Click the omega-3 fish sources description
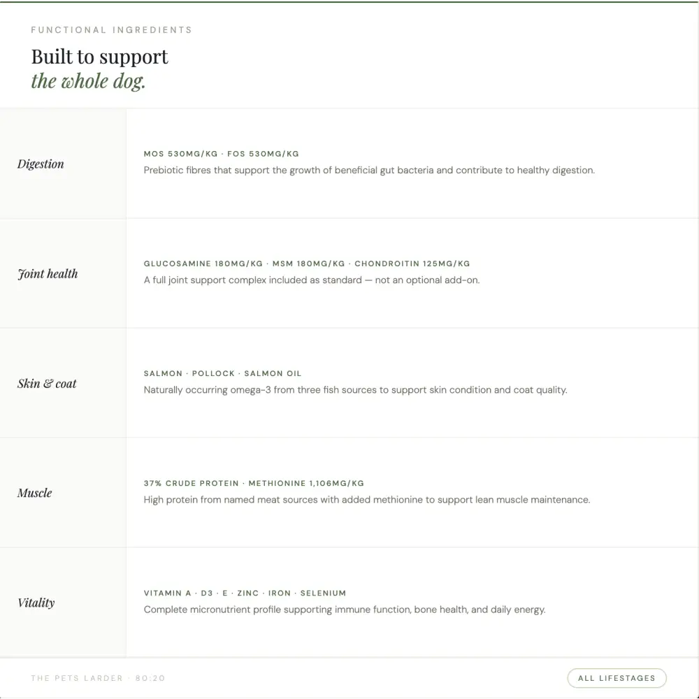 pyautogui.click(x=355, y=390)
